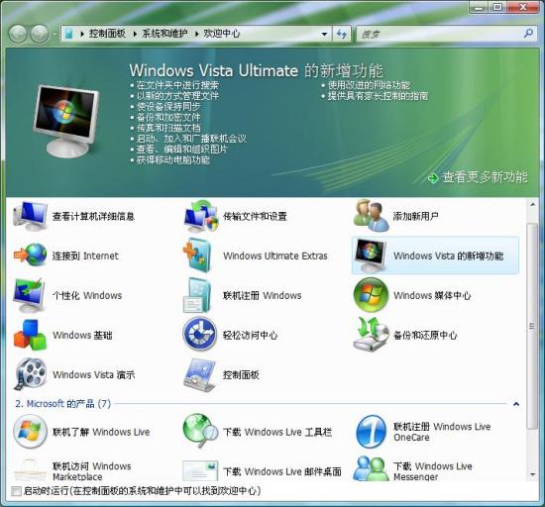Select 欢迎中心 in the breadcrumb
This screenshot has height=507, width=545.
(222, 34)
